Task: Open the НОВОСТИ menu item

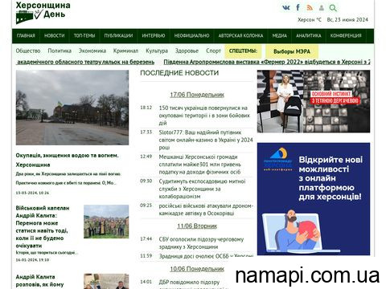Action: click(x=55, y=35)
